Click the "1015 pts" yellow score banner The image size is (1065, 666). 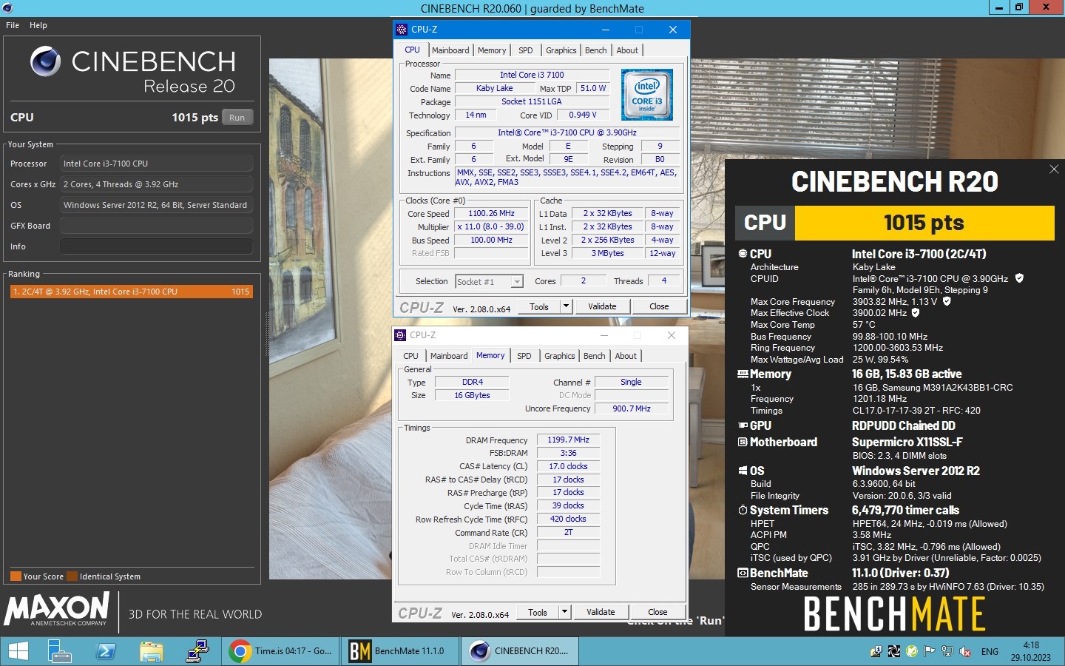[924, 223]
